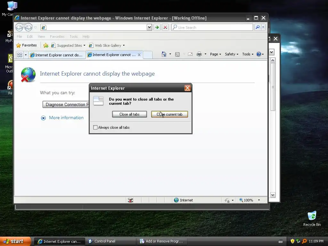Screen dimensions: 328x246
Task: Open the Edit menu
Action: 30,37
